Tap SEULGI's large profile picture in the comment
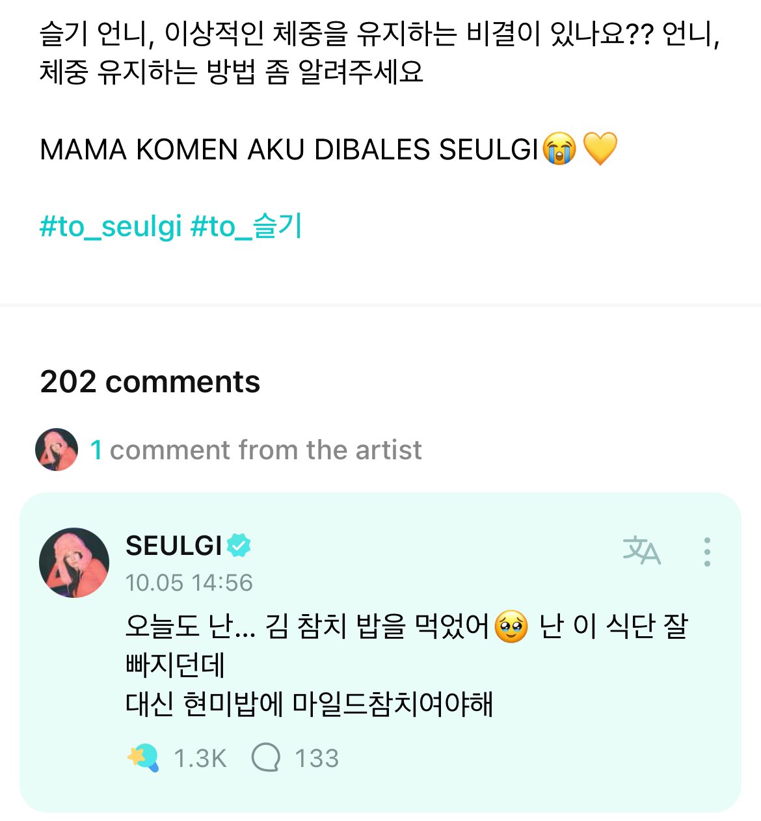Viewport: 761px width, 821px height. click(x=74, y=562)
